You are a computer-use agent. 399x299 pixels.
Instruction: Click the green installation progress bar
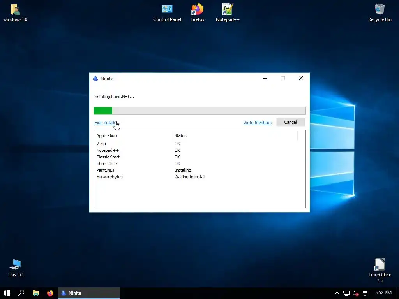click(x=199, y=111)
